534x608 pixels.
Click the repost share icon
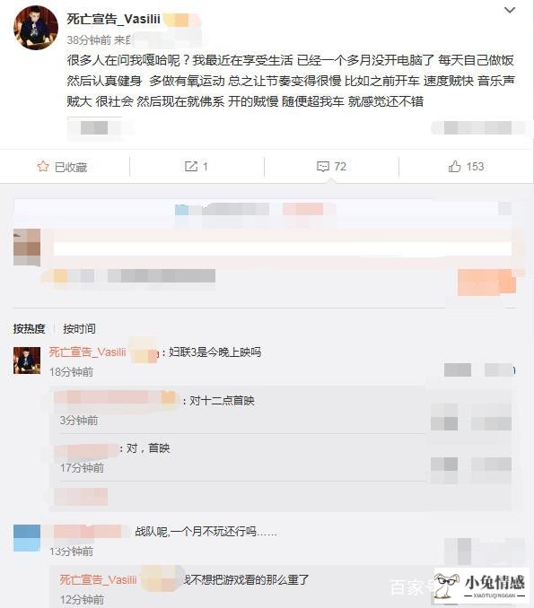pyautogui.click(x=190, y=167)
